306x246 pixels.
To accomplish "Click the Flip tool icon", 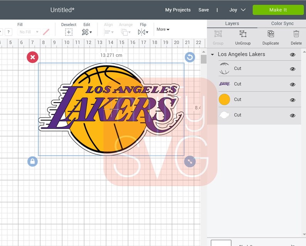I will [141, 32].
